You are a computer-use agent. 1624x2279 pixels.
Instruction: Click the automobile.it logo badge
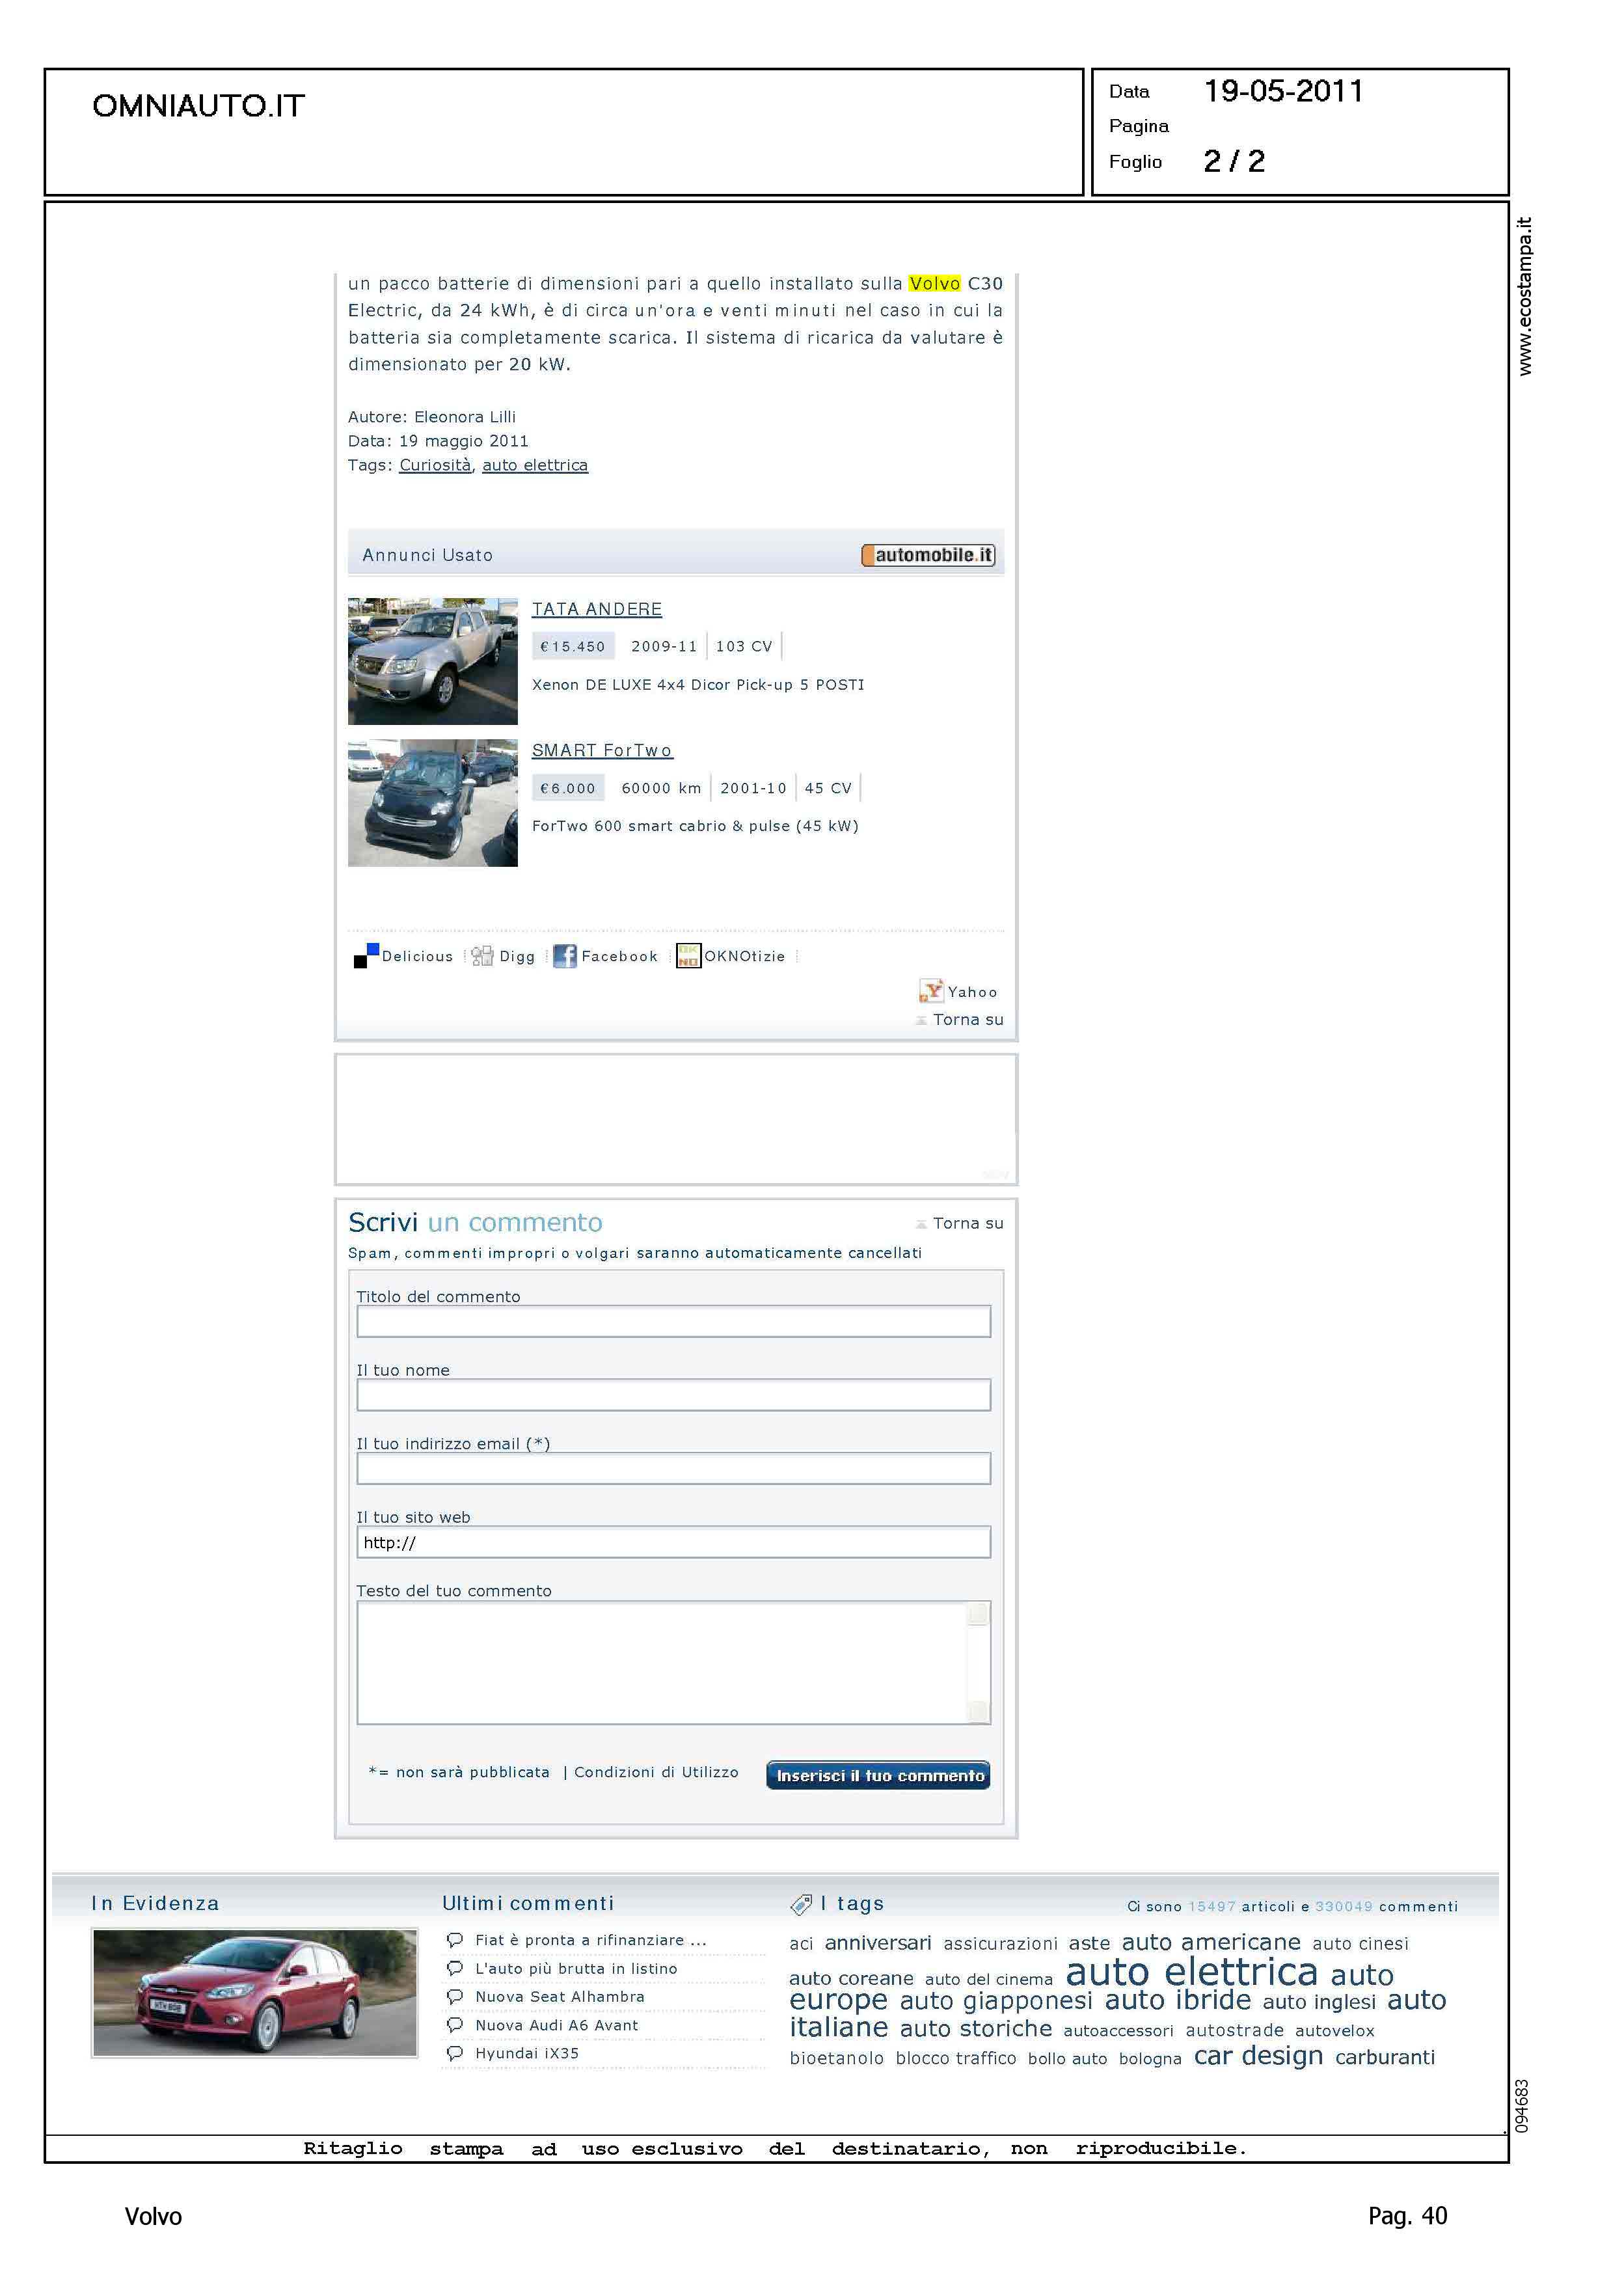pos(928,555)
